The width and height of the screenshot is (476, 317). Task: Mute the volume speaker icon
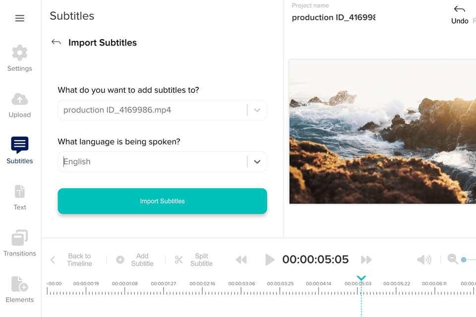point(424,260)
